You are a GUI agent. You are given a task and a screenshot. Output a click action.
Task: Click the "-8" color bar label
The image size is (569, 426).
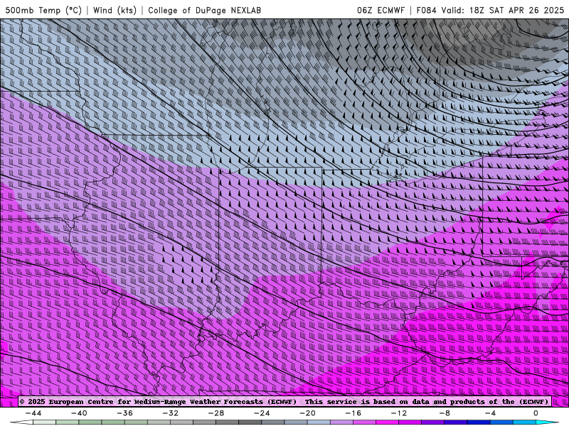click(x=445, y=413)
